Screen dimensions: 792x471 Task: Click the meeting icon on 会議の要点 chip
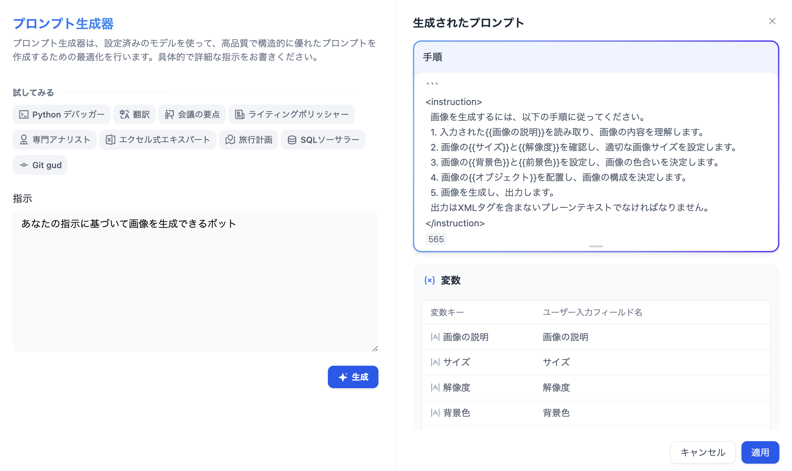click(x=169, y=114)
